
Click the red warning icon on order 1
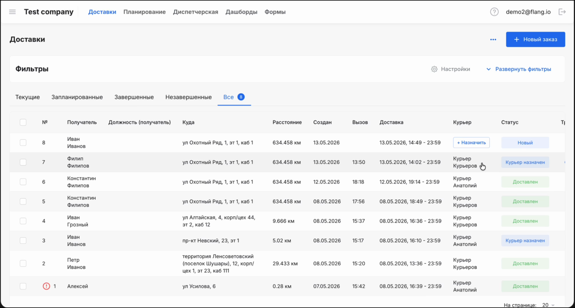point(46,286)
